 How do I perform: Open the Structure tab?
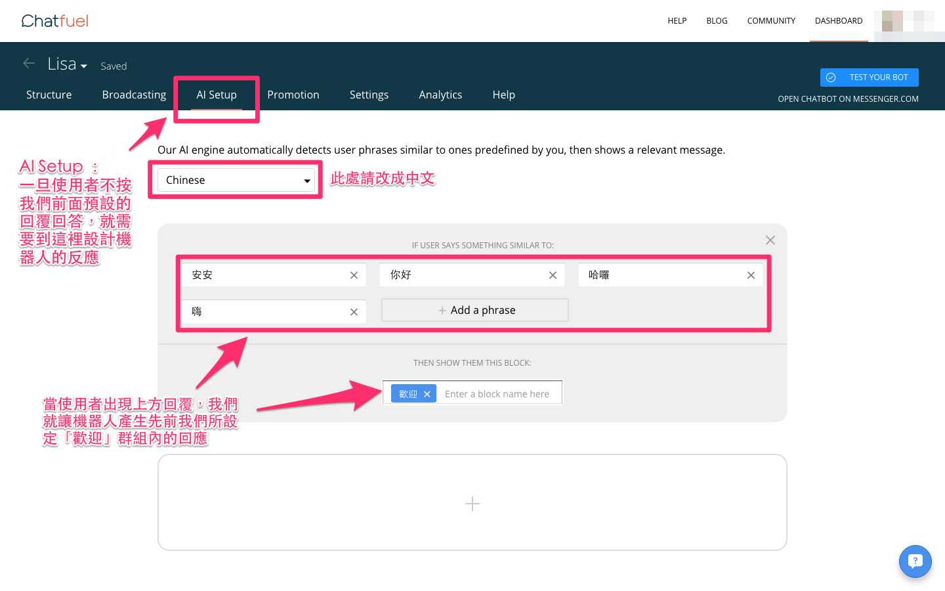(49, 95)
